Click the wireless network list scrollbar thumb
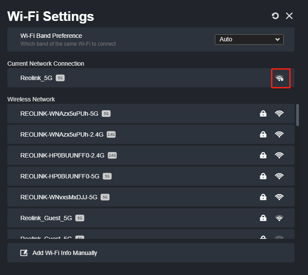The width and height of the screenshot is (308, 275). [298, 115]
